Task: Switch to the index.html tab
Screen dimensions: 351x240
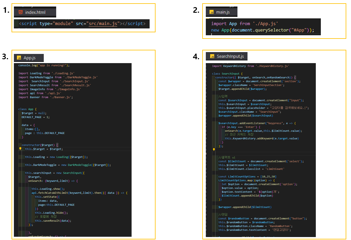Action: (35, 12)
